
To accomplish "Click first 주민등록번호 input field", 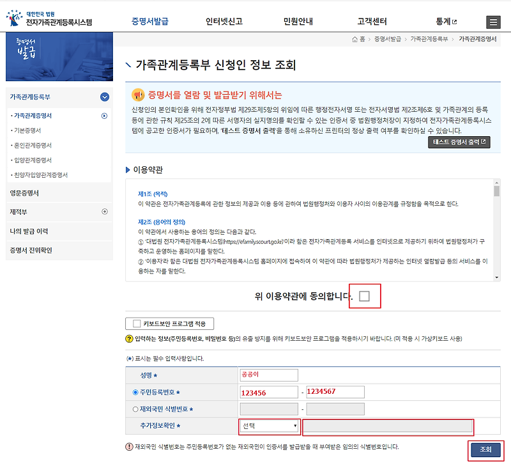I will click(x=269, y=393).
